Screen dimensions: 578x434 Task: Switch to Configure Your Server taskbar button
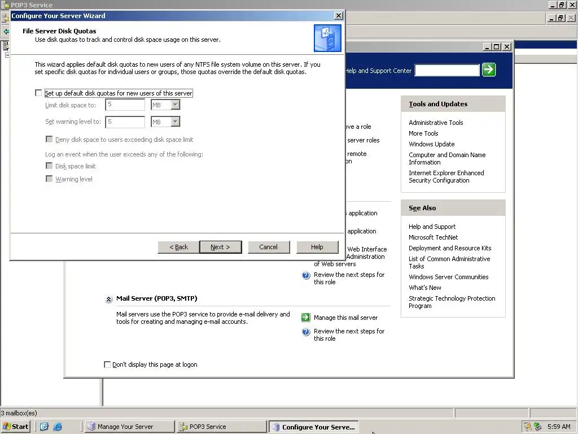[313, 427]
